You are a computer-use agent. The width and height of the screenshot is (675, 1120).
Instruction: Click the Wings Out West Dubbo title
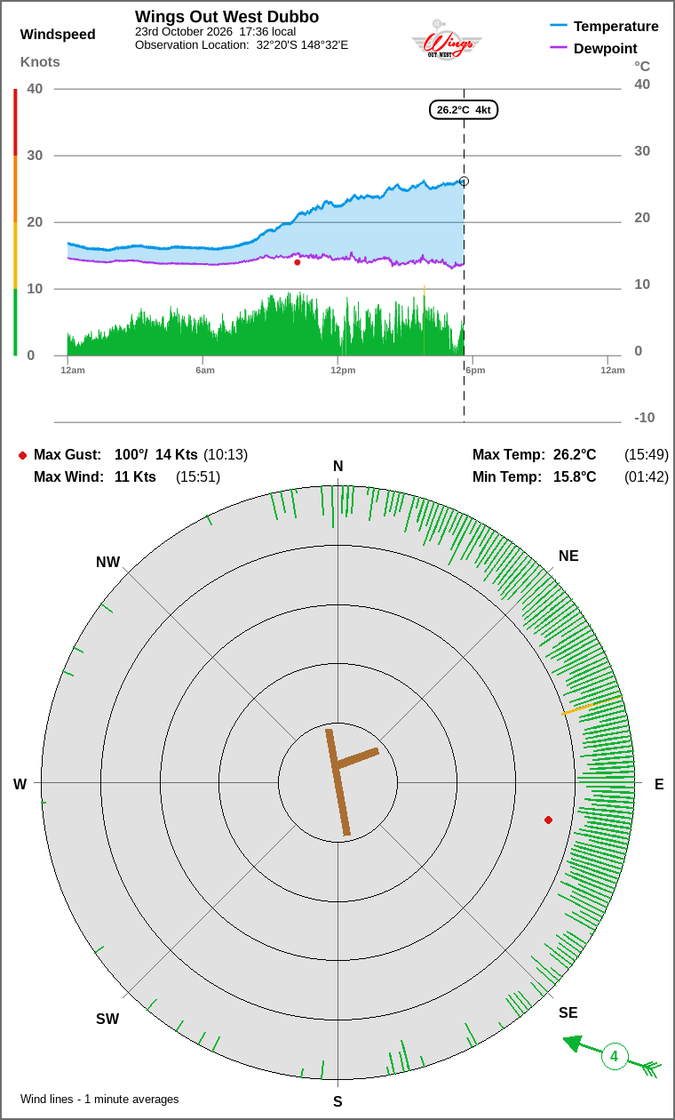point(227,17)
